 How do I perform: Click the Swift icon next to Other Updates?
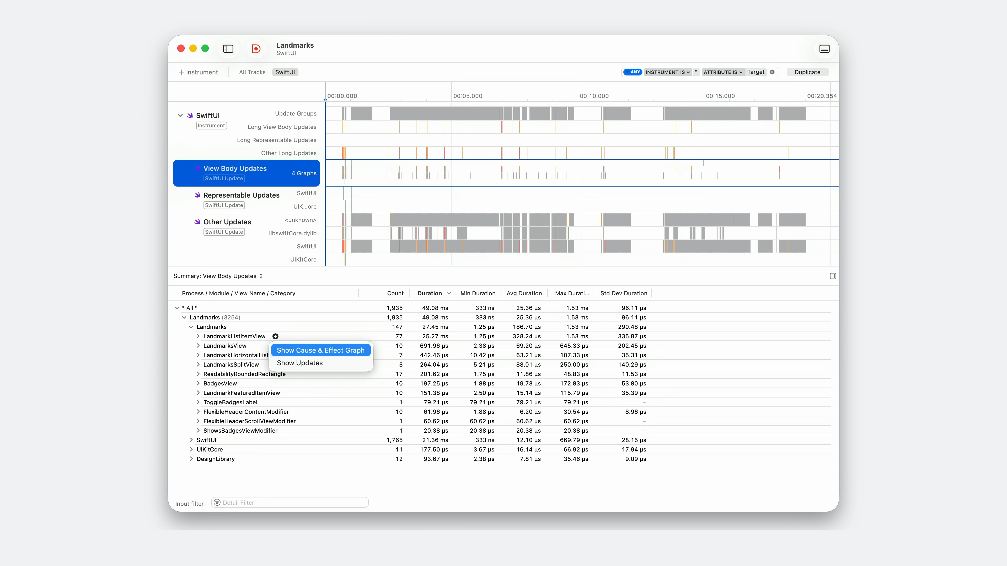click(x=197, y=222)
